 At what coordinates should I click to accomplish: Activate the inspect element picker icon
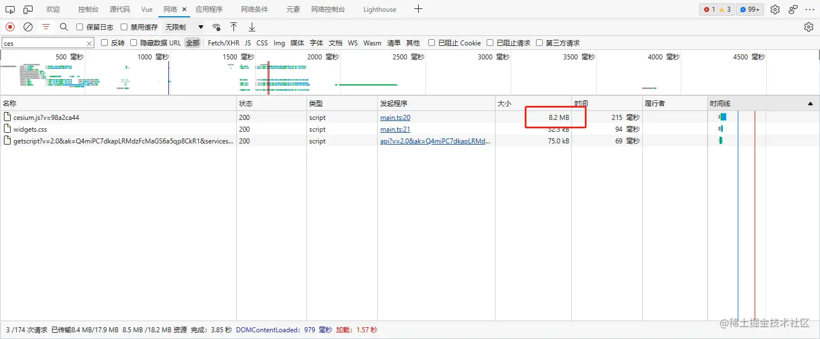[10, 10]
